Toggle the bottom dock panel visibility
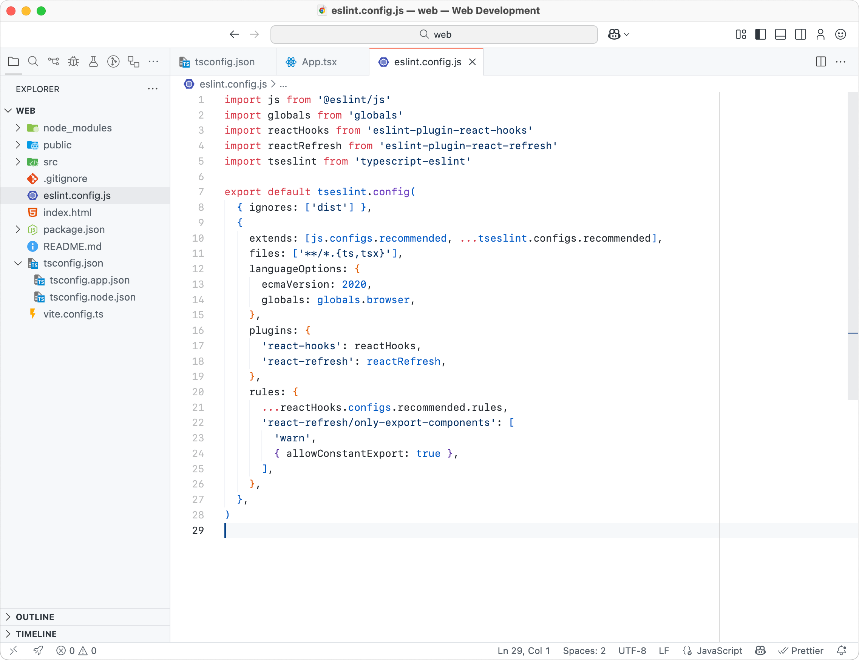Viewport: 859px width, 660px height. point(780,34)
